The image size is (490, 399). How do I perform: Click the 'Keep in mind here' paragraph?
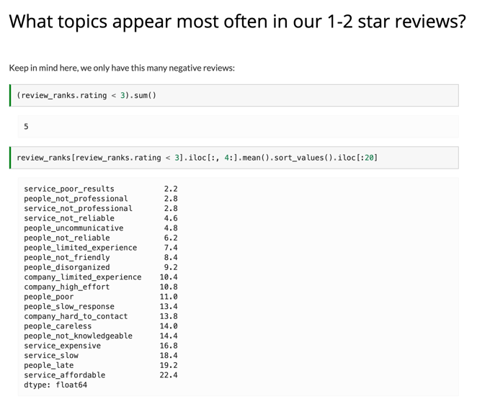coord(122,68)
